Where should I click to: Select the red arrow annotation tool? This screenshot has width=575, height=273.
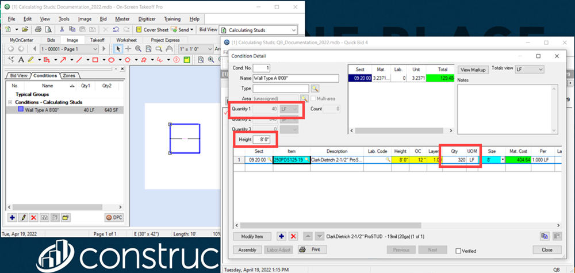point(63,60)
